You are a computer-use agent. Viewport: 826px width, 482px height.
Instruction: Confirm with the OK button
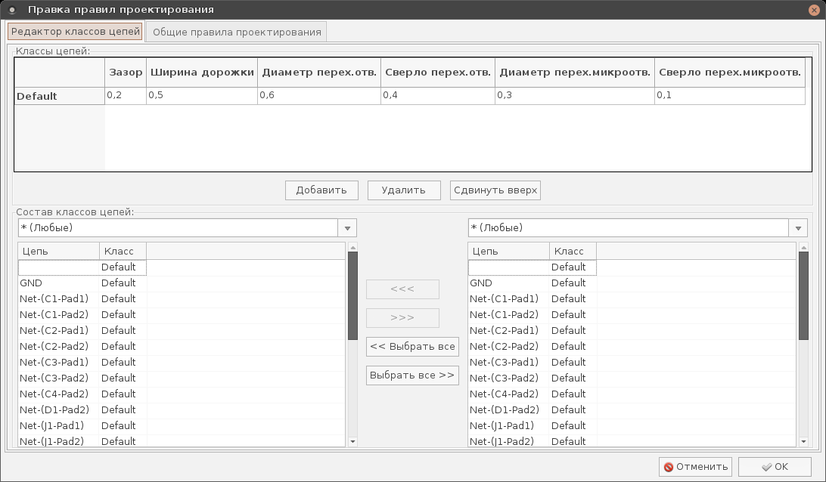[x=775, y=467]
